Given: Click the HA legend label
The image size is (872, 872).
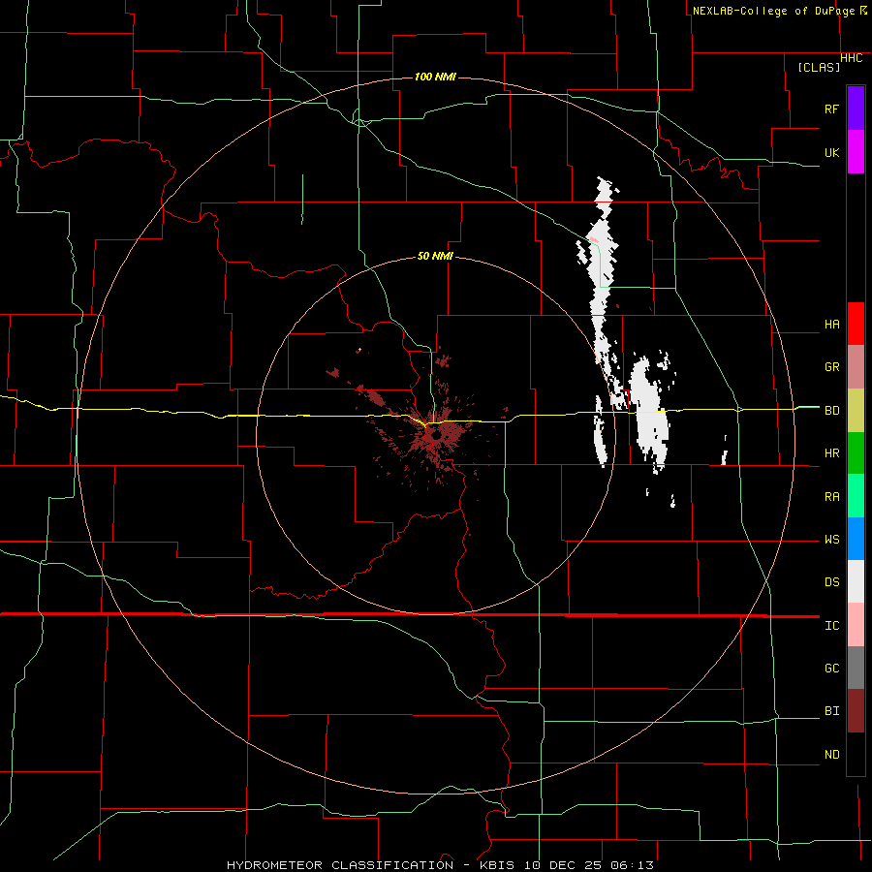Looking at the screenshot, I should tap(831, 325).
